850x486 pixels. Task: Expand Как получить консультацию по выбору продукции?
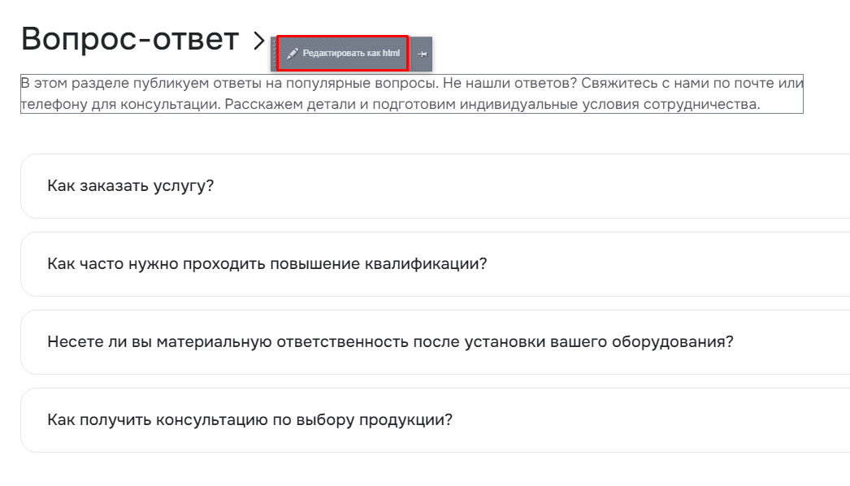(x=436, y=420)
